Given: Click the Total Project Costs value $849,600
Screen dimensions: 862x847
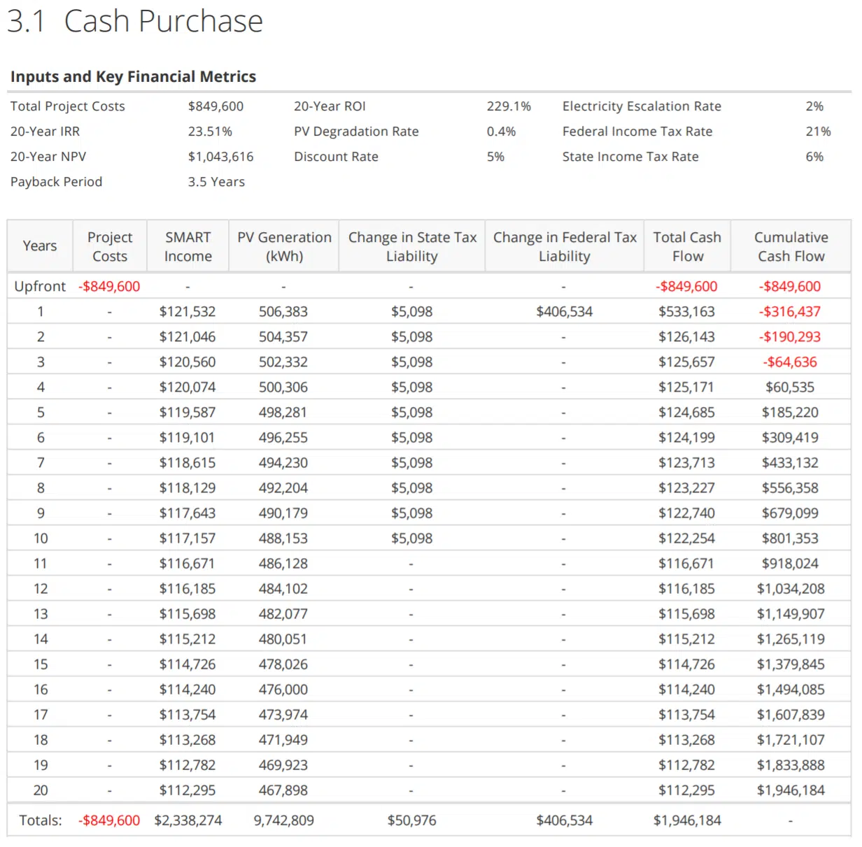Looking at the screenshot, I should coord(215,106).
